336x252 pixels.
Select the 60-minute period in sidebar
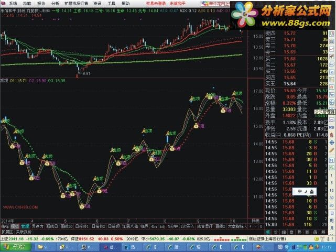(332, 205)
